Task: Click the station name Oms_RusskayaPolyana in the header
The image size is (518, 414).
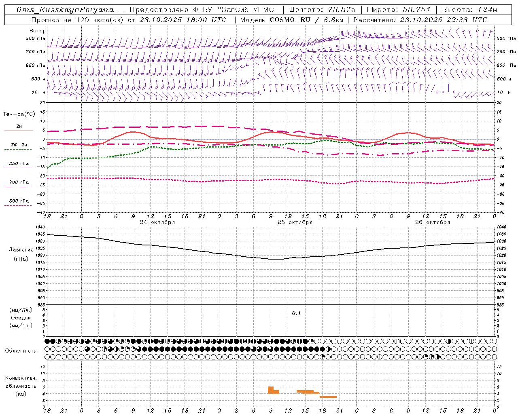Action: pos(66,10)
